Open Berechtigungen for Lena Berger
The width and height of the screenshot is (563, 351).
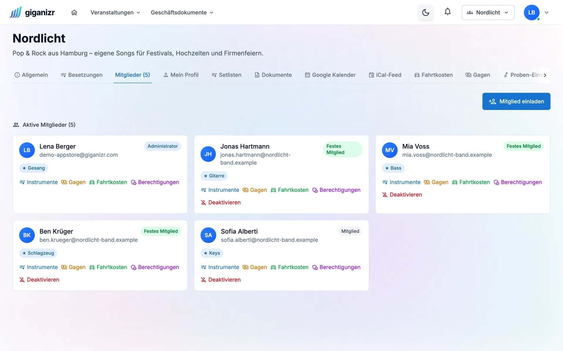(155, 182)
